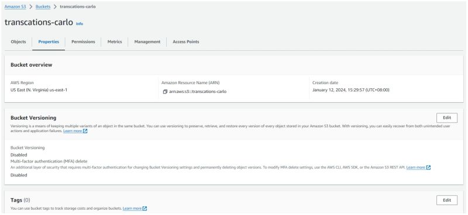Click the Tags (0) heading
The image size is (468, 215).
[x=20, y=200]
